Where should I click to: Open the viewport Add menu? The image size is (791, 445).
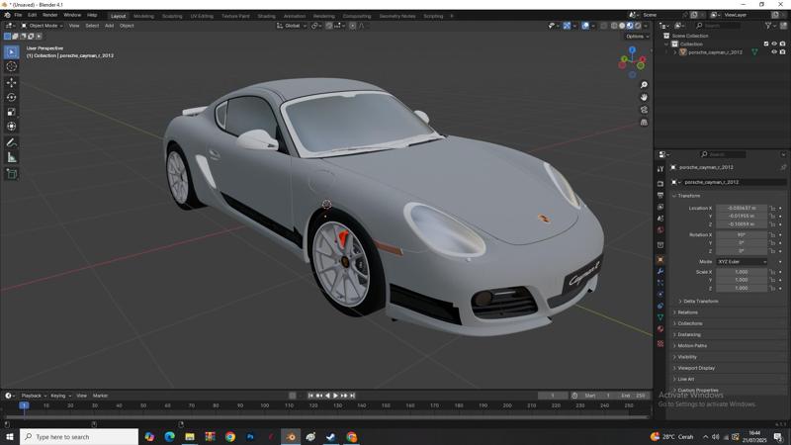click(109, 26)
